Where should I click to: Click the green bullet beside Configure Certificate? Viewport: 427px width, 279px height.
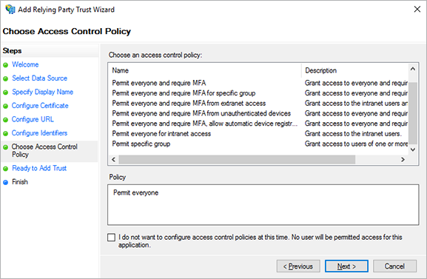[x=5, y=106]
